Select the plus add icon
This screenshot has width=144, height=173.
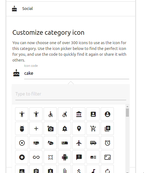tap(36, 128)
